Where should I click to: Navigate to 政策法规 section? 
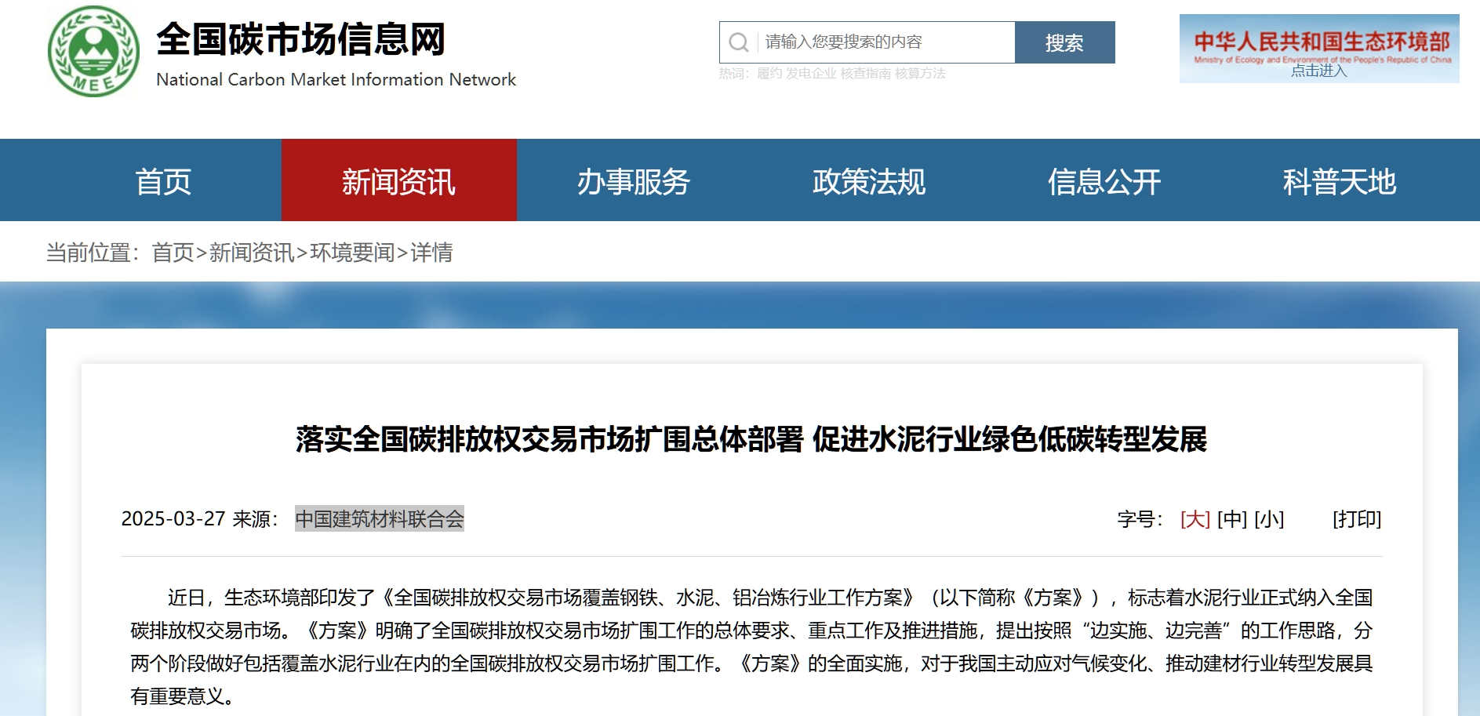point(869,181)
